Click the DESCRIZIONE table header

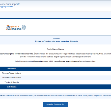[12, 69]
